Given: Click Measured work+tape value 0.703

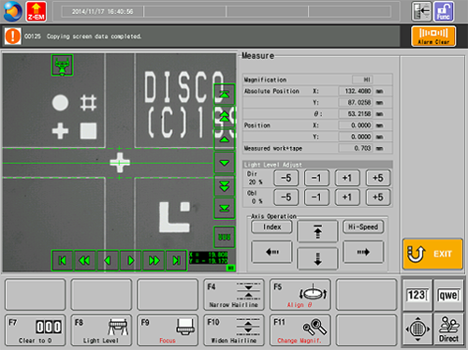Looking at the screenshot, I should (x=356, y=148).
